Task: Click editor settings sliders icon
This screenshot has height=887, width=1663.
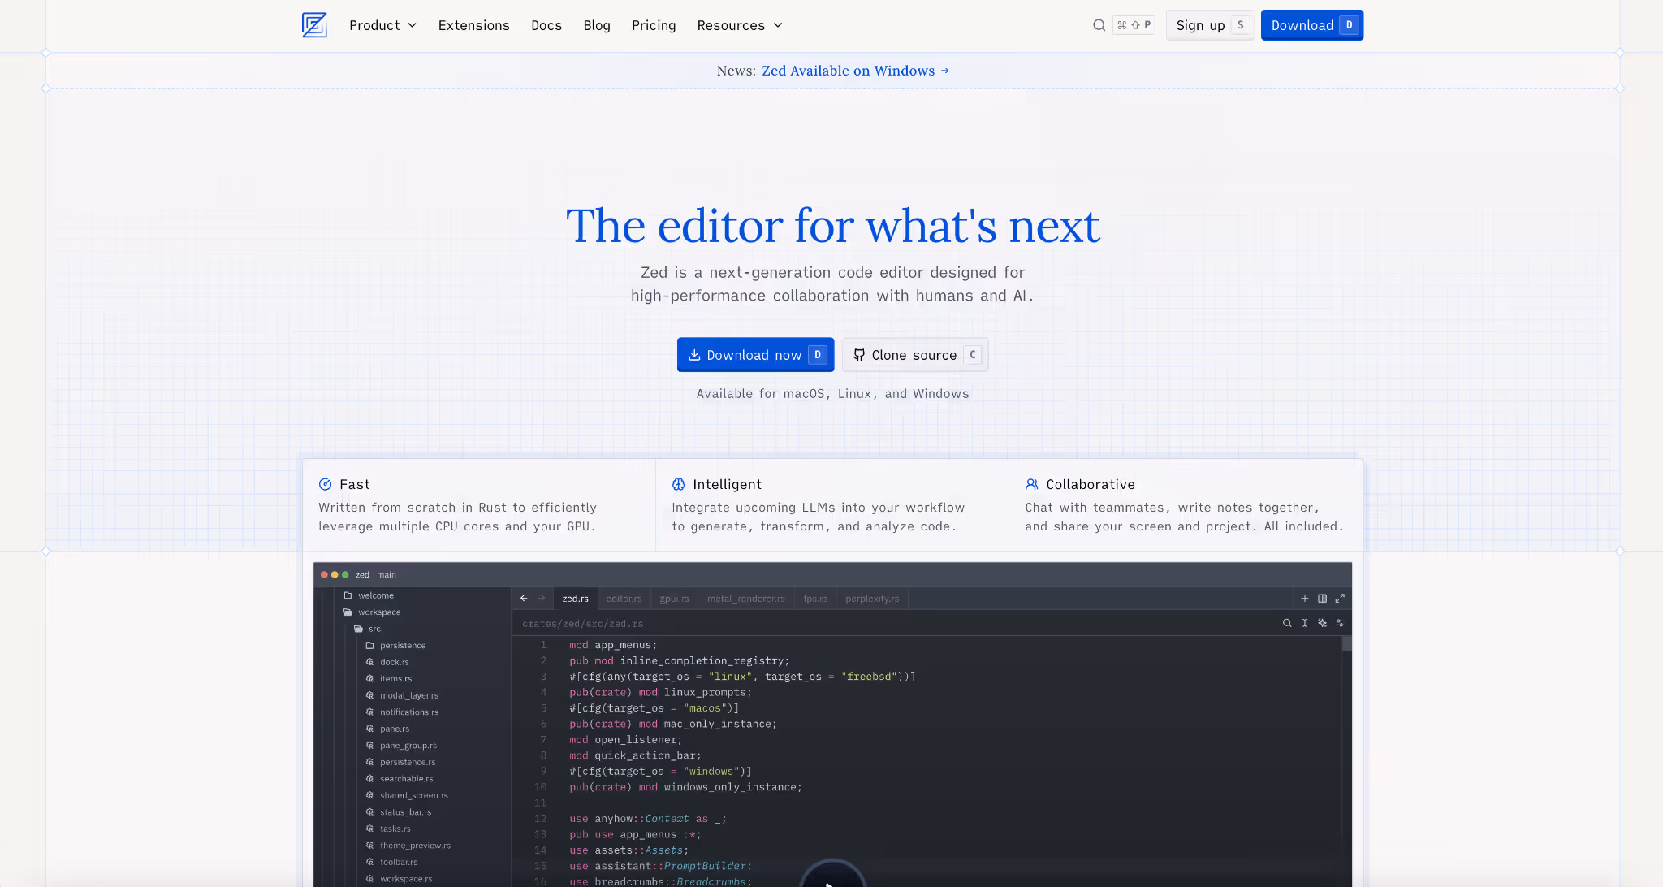Action: coord(1340,623)
